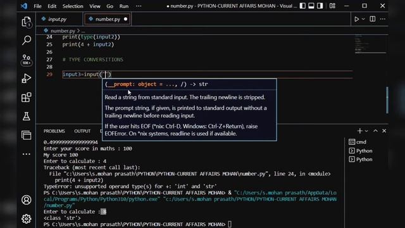Open the stacked-windows icon view in activity bar
This screenshot has height=228, width=405.
click(27, 135)
